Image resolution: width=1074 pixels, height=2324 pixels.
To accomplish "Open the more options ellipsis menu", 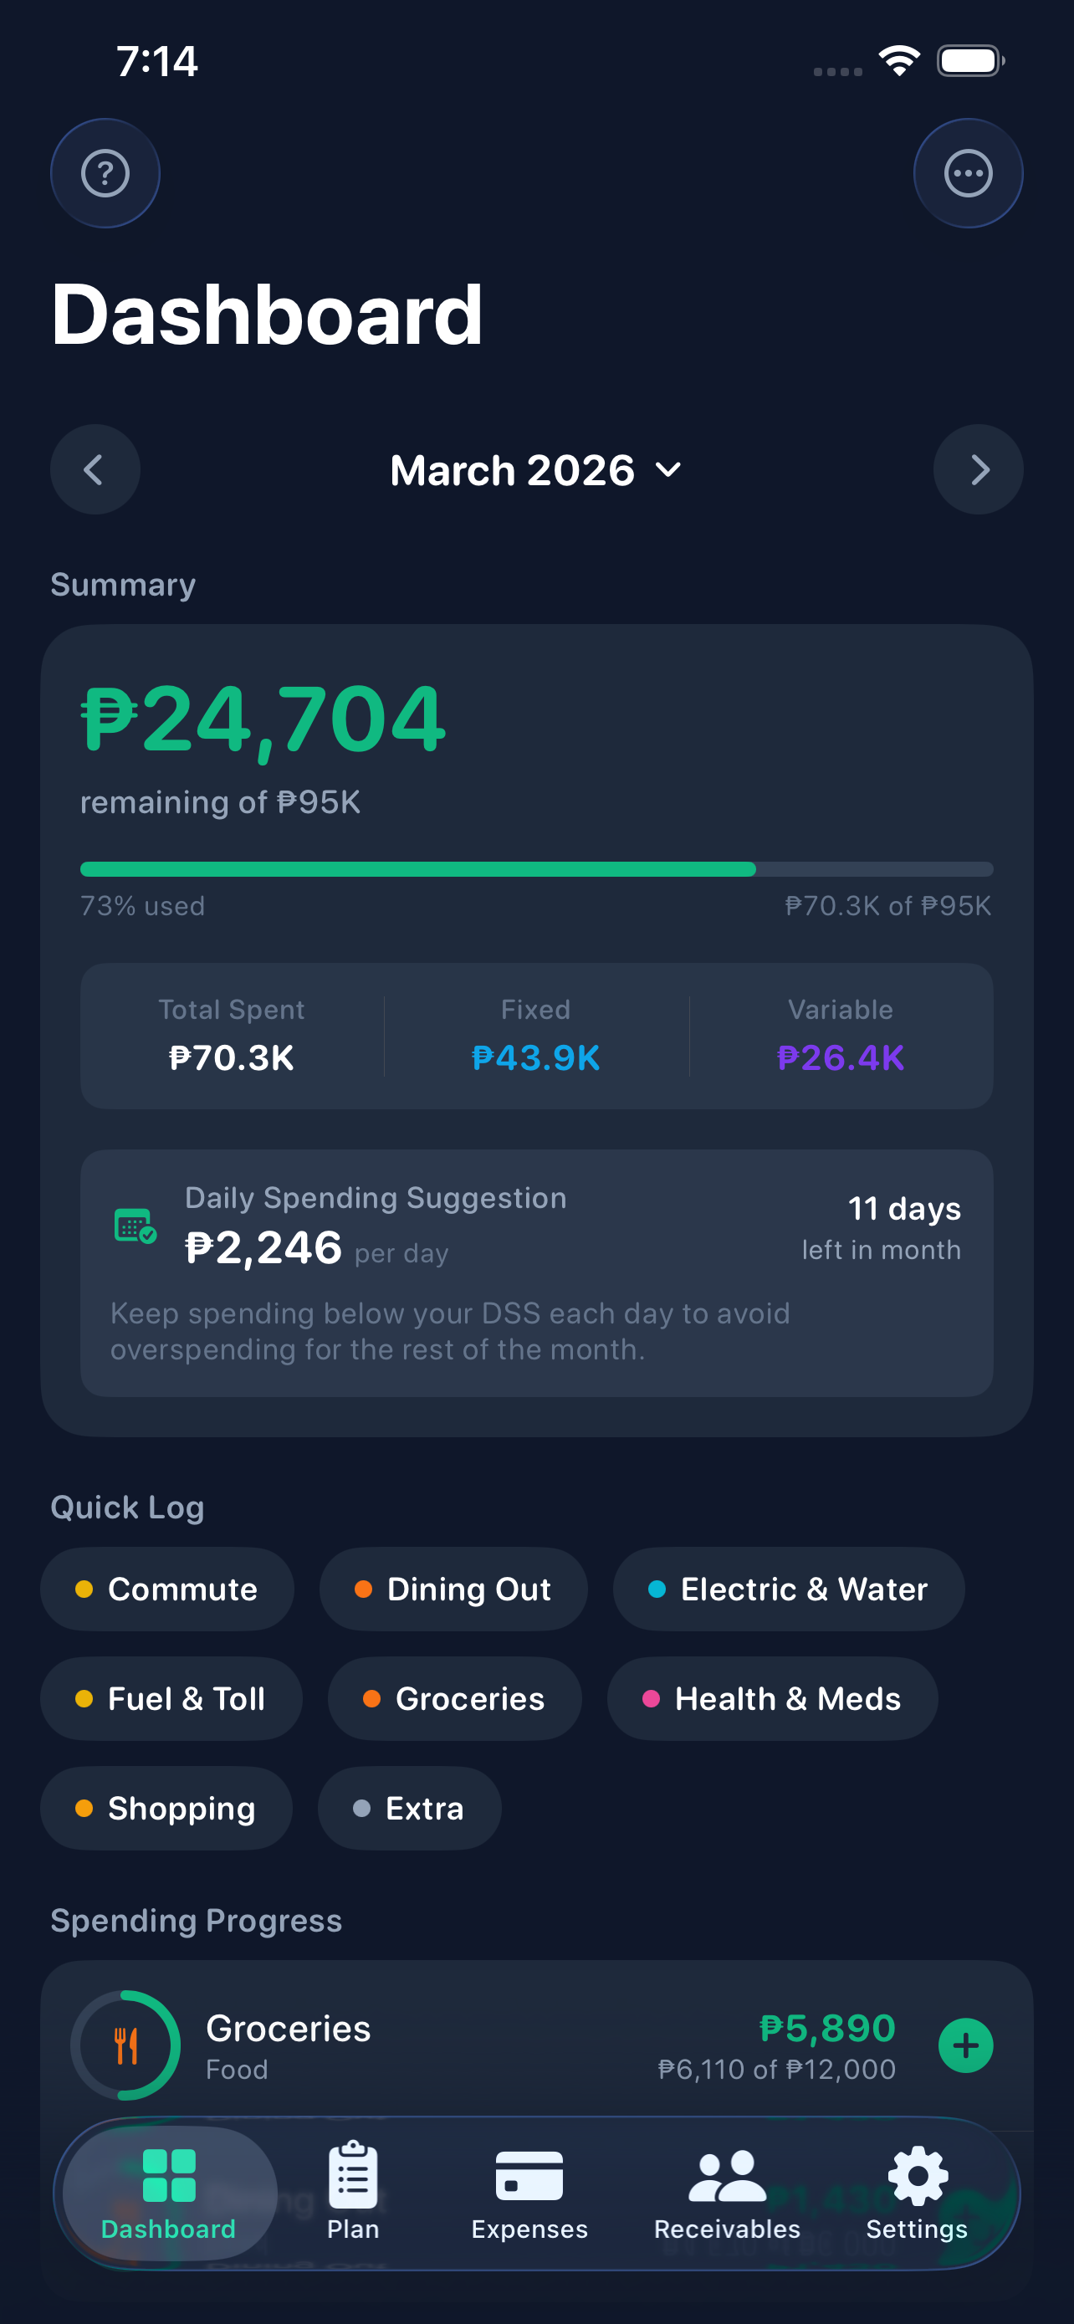I will pos(968,173).
